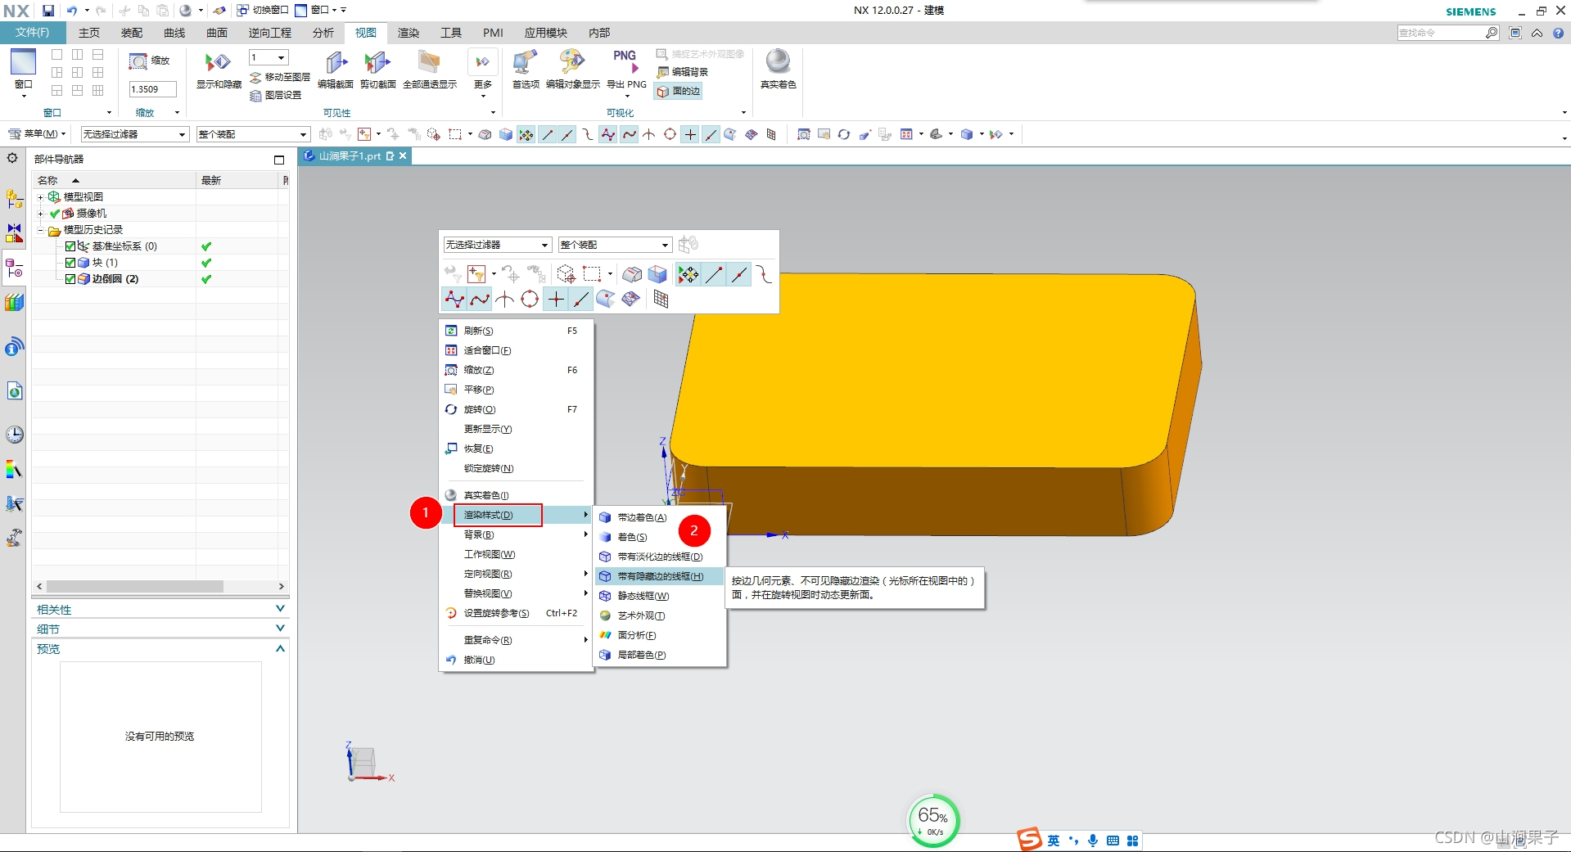Click the settings gear in left sidebar
The width and height of the screenshot is (1571, 852).
pos(13,158)
